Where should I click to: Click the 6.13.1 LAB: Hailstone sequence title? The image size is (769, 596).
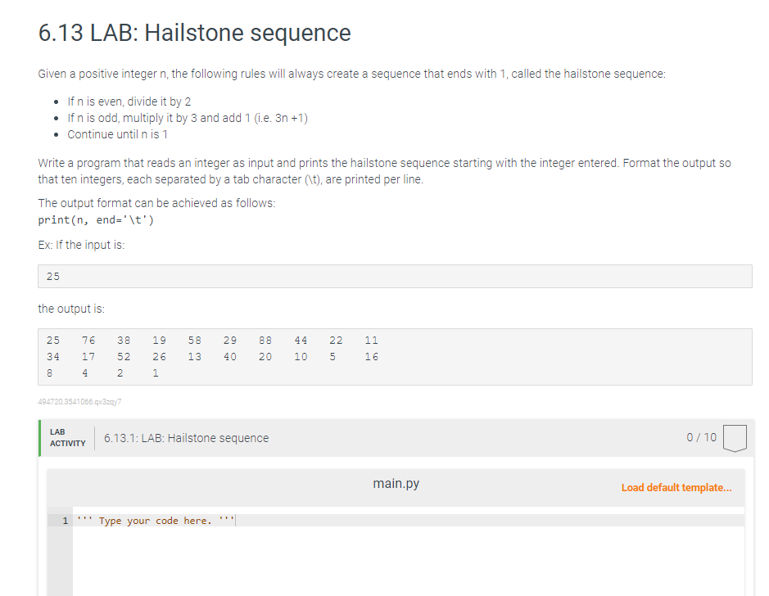coord(186,437)
